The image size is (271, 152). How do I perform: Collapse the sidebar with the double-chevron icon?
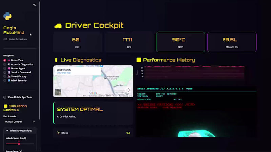click(x=35, y=5)
